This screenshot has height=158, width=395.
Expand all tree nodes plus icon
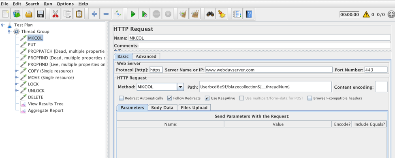(94, 14)
